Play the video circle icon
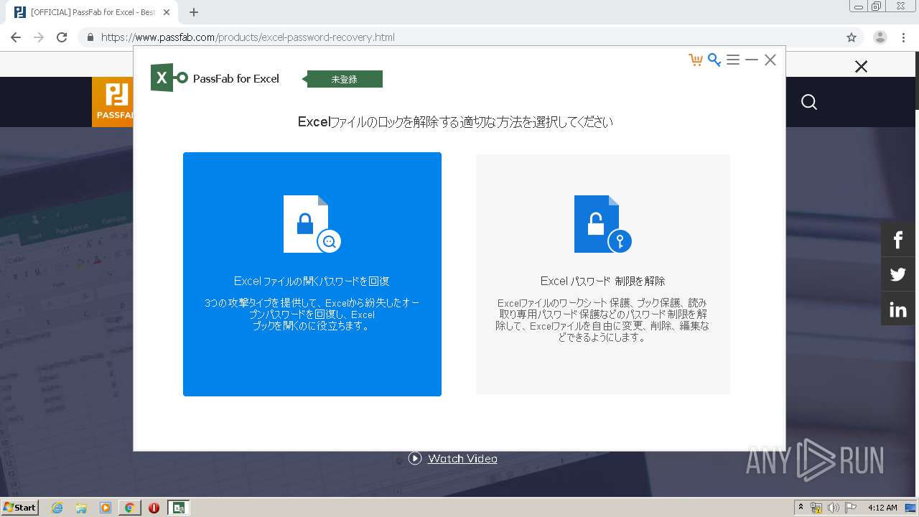Viewport: 919px width, 517px height. 415,458
